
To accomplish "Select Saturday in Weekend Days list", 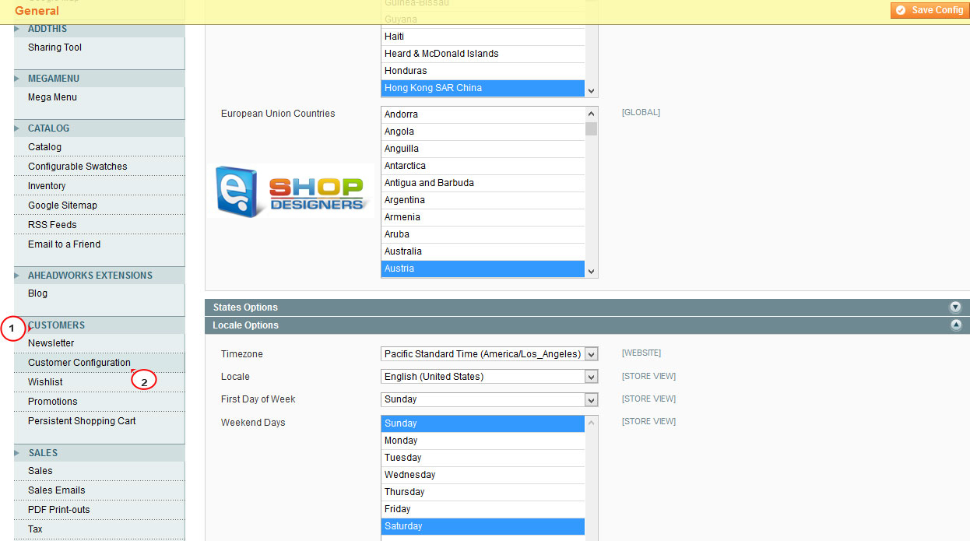I will [483, 526].
